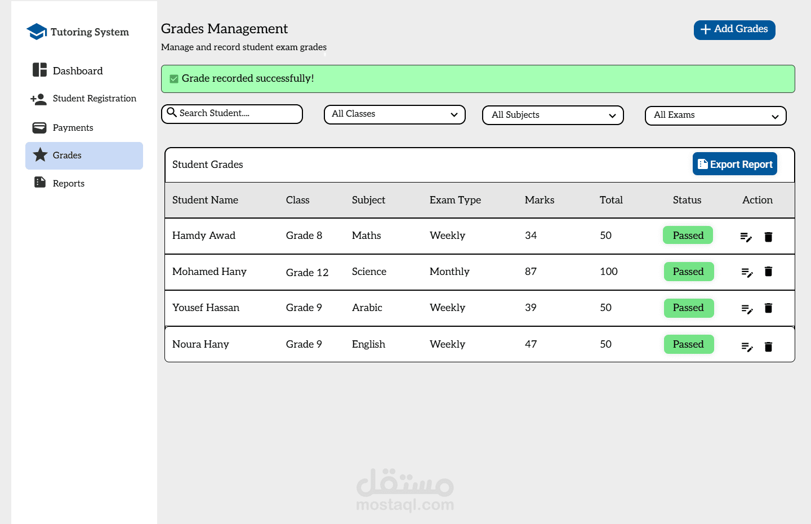Delete Mohamed Hany's grade record
The height and width of the screenshot is (524, 811).
(768, 272)
